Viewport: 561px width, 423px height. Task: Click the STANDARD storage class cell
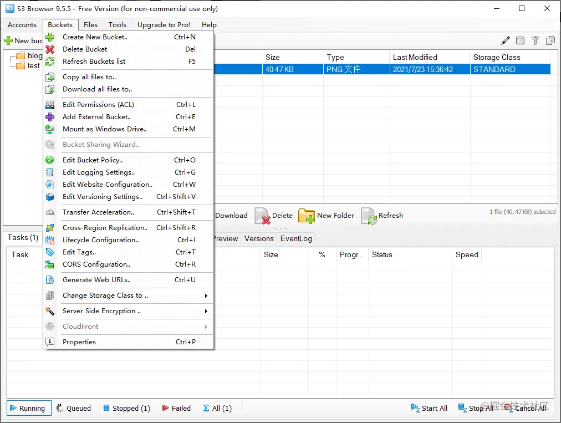[x=510, y=69]
